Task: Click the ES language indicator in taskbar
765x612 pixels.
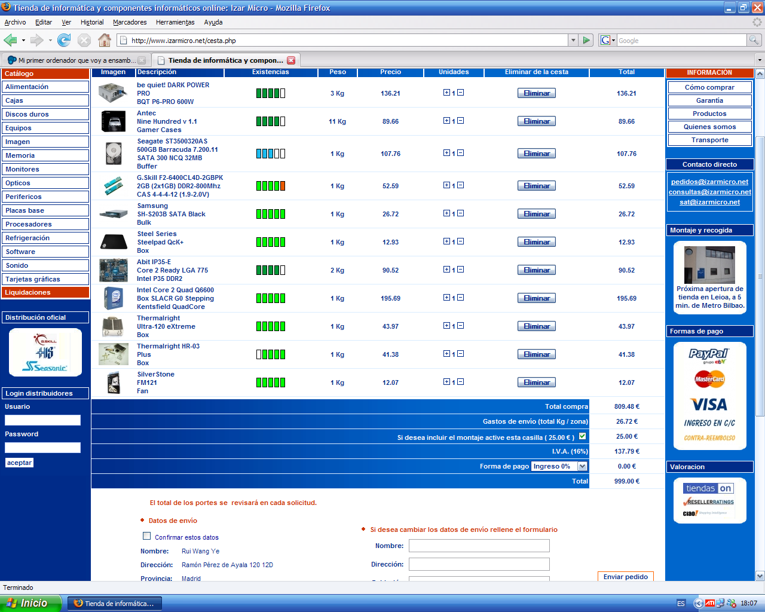Action: (x=681, y=604)
